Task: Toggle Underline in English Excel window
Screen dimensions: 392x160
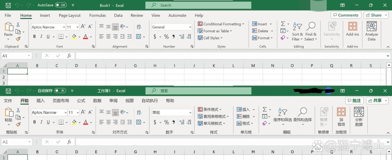Action: point(48,36)
